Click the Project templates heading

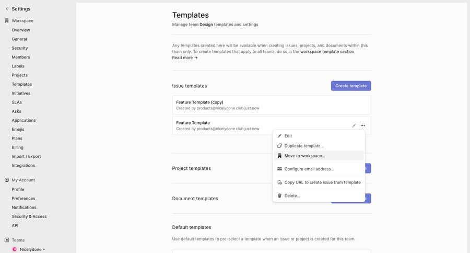[191, 168]
